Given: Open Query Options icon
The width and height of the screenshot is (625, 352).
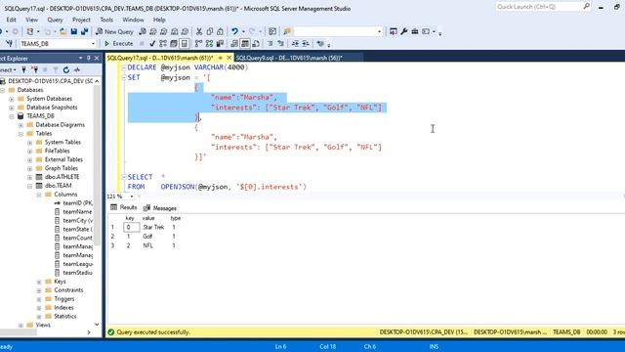Looking at the screenshot, I should tap(174, 43).
